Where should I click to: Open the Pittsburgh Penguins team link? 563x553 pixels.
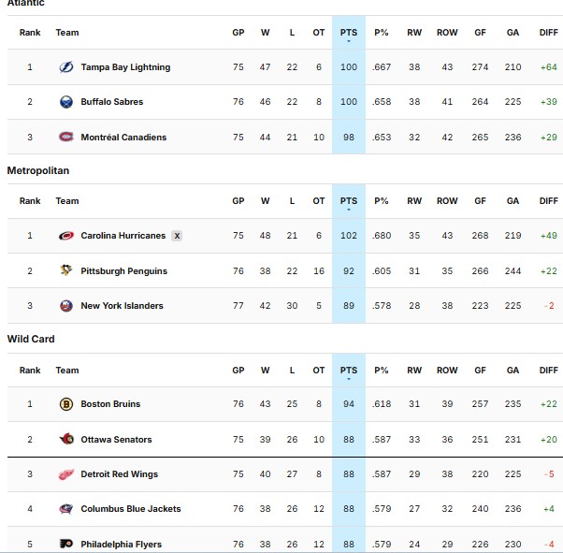(x=123, y=271)
